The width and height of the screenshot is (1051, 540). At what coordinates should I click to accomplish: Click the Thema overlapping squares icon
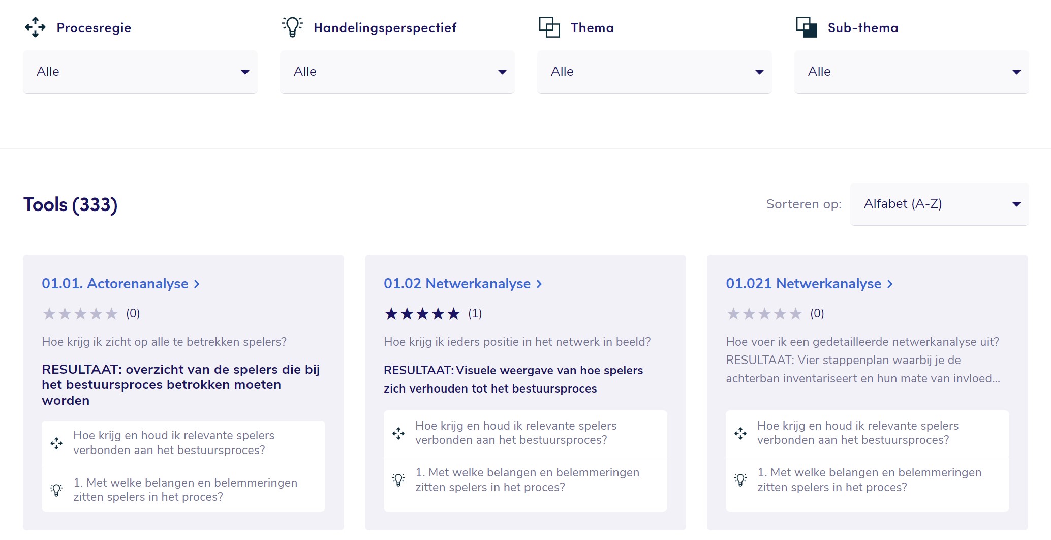click(549, 27)
